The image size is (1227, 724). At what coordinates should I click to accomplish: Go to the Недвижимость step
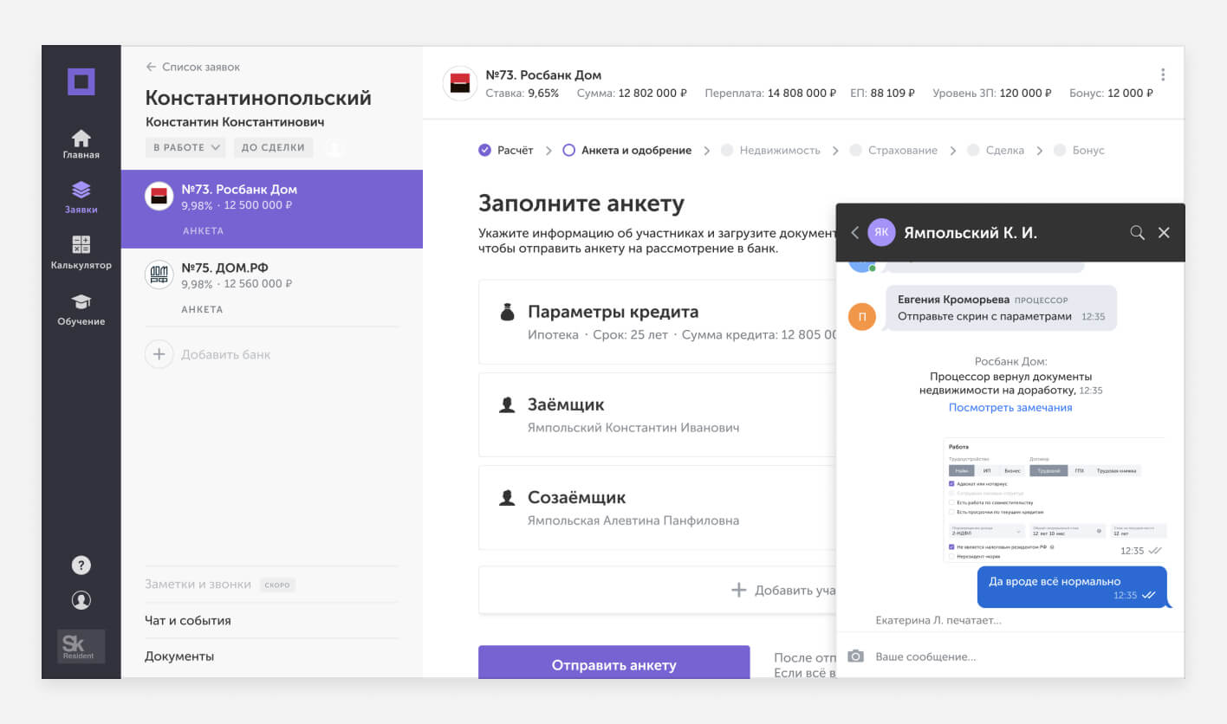tap(771, 150)
